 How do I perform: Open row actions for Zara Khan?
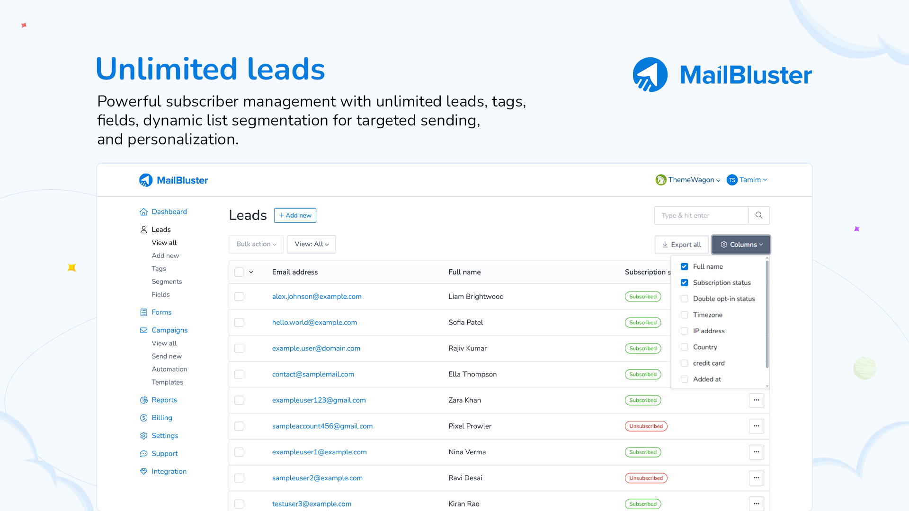click(757, 400)
